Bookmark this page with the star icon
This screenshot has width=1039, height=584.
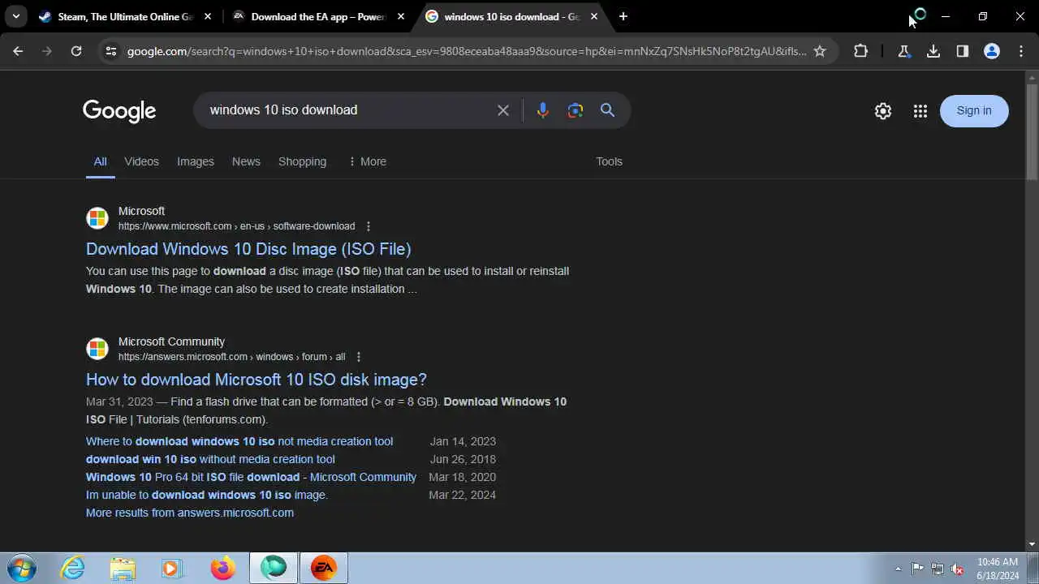(x=820, y=51)
